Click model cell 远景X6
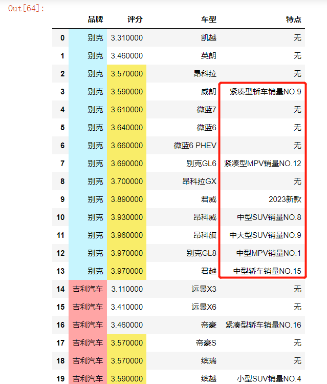The height and width of the screenshot is (384, 327). (204, 307)
